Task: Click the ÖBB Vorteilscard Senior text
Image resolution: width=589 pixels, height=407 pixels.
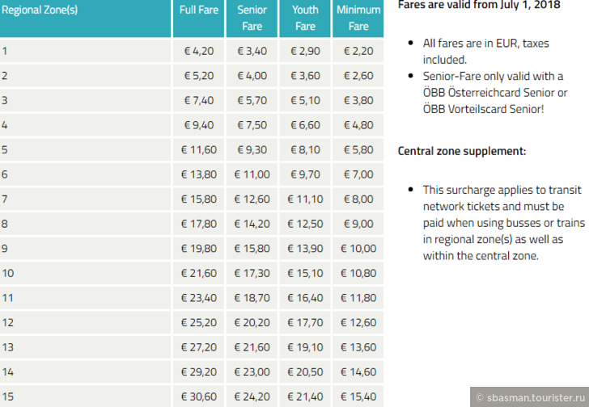Action: (x=482, y=109)
